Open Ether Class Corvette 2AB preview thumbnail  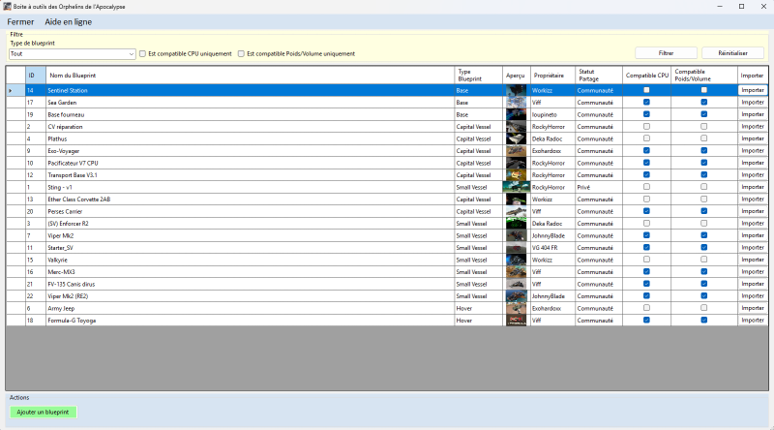pyautogui.click(x=517, y=200)
